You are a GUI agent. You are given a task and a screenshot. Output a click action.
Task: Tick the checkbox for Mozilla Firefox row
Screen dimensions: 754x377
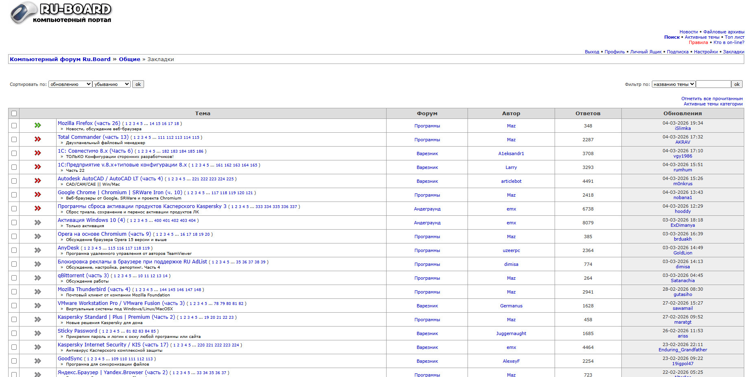point(14,126)
